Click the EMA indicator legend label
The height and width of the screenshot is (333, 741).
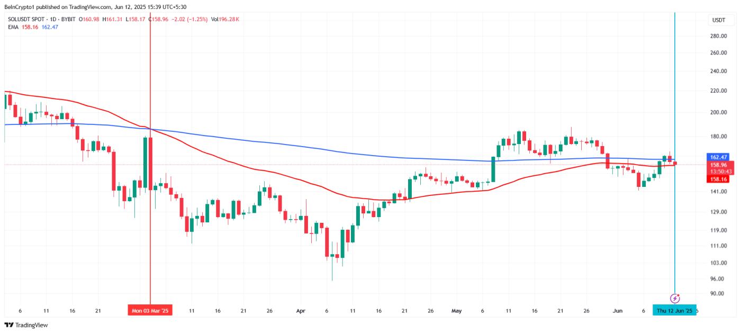[x=12, y=27]
